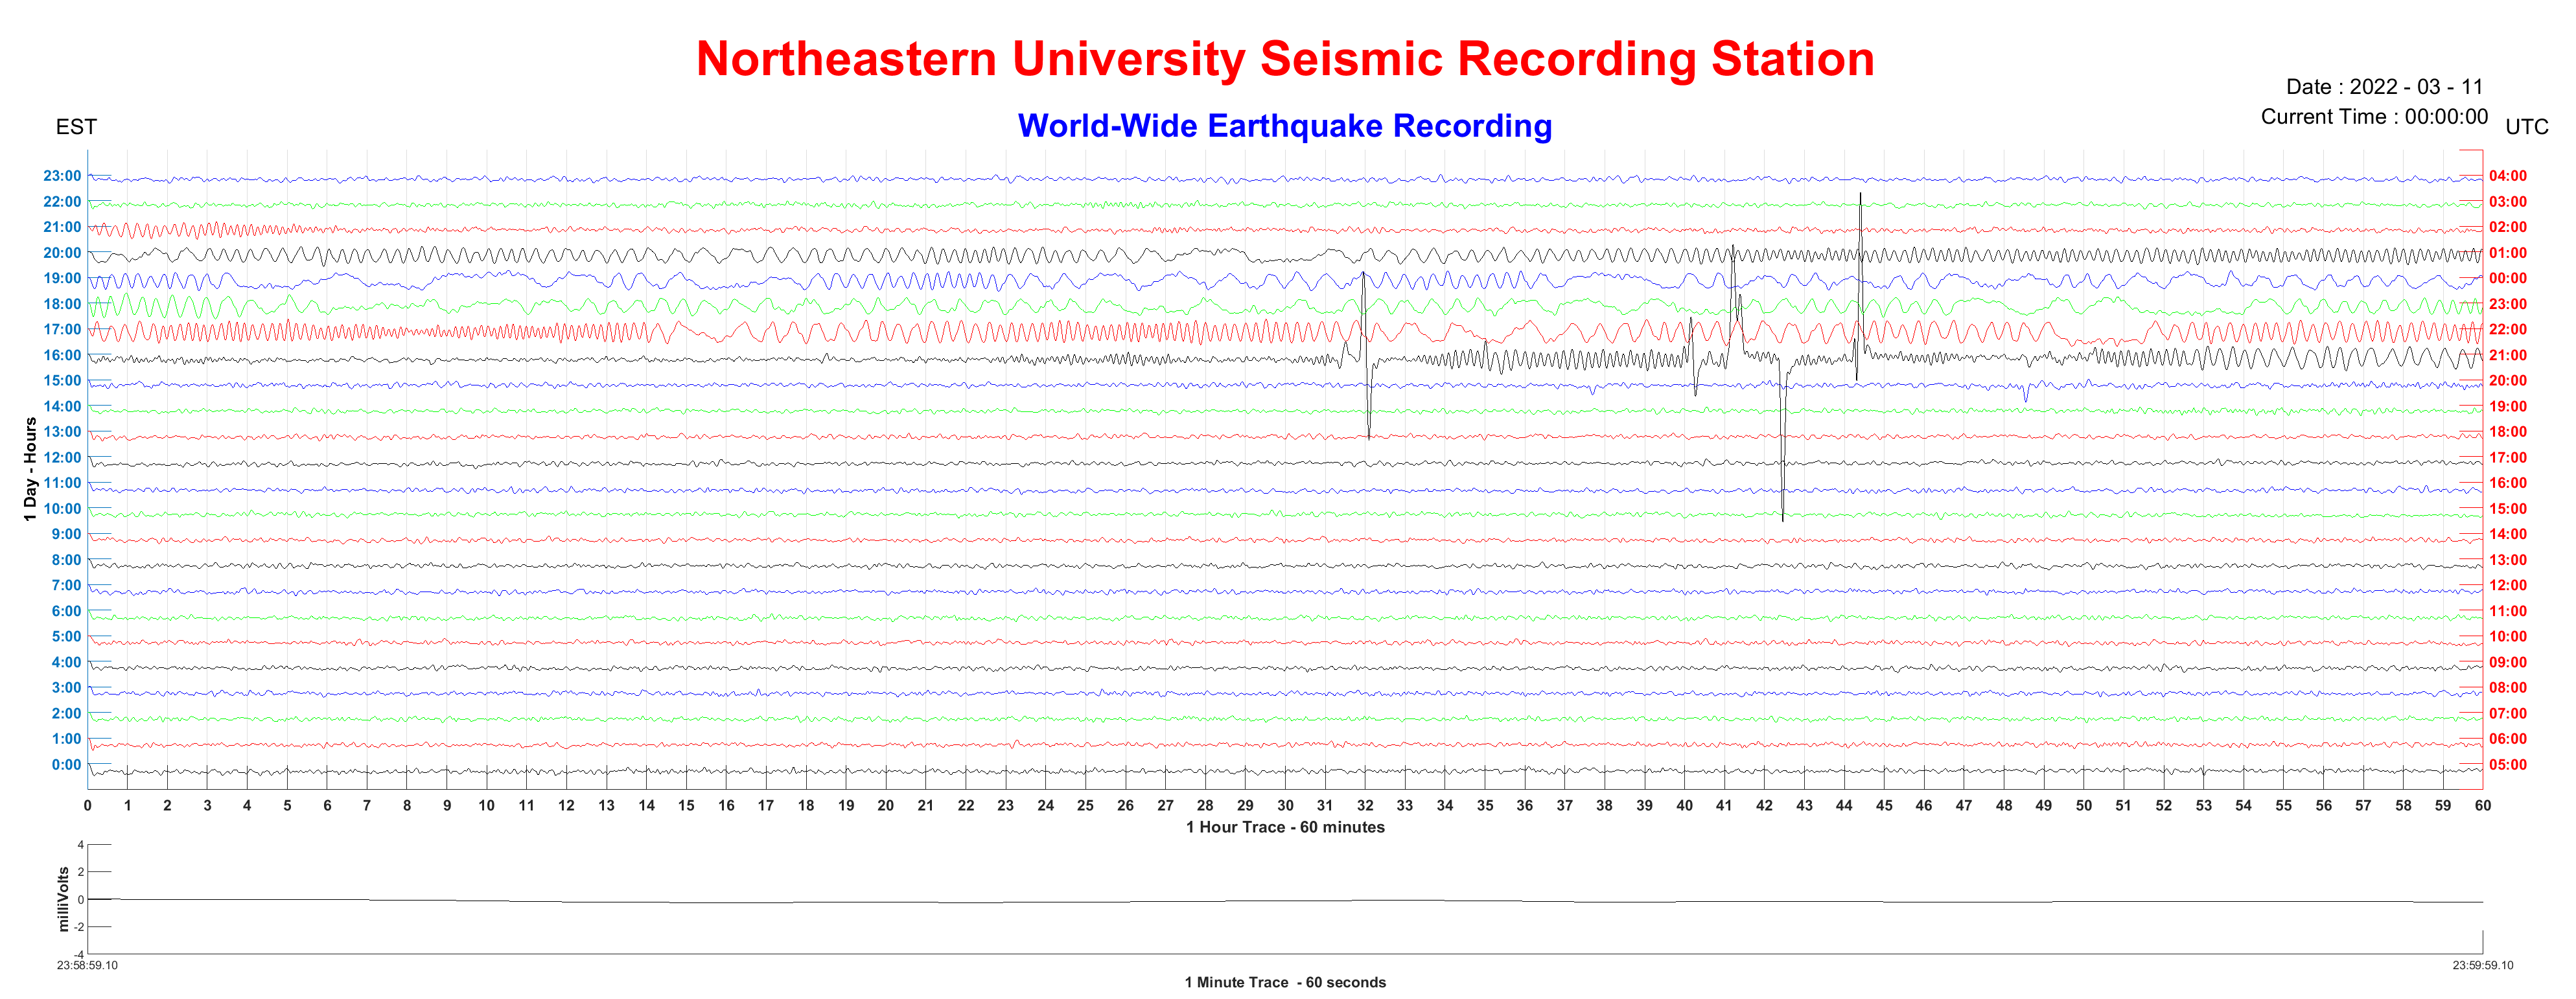Click the Northeastern University Seismic Recording Station title
Screen dimensions: 2576x999
click(x=1285, y=59)
